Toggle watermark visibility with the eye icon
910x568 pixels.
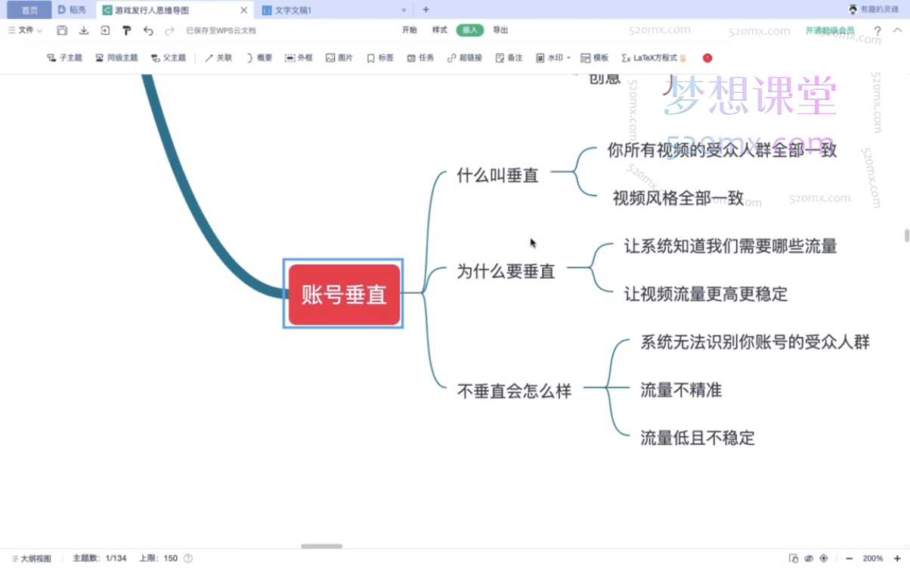(x=808, y=557)
